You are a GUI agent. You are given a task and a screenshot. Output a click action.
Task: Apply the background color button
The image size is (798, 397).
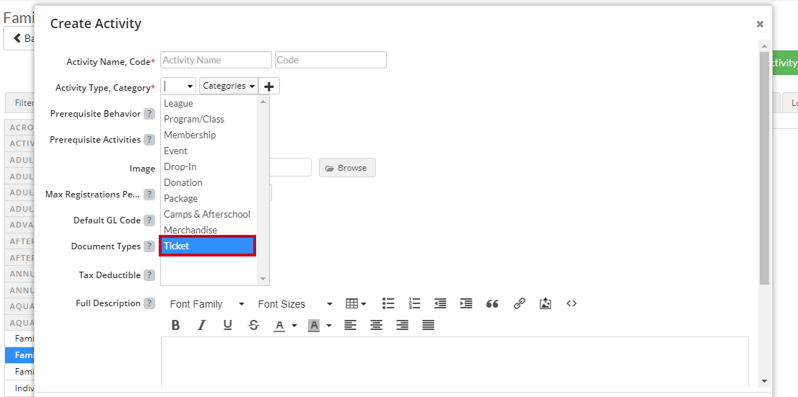click(x=314, y=325)
